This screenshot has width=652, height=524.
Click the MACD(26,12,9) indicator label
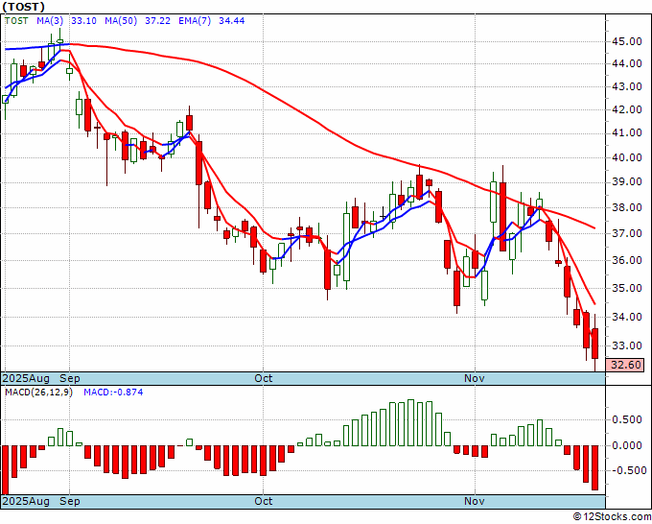coord(38,393)
